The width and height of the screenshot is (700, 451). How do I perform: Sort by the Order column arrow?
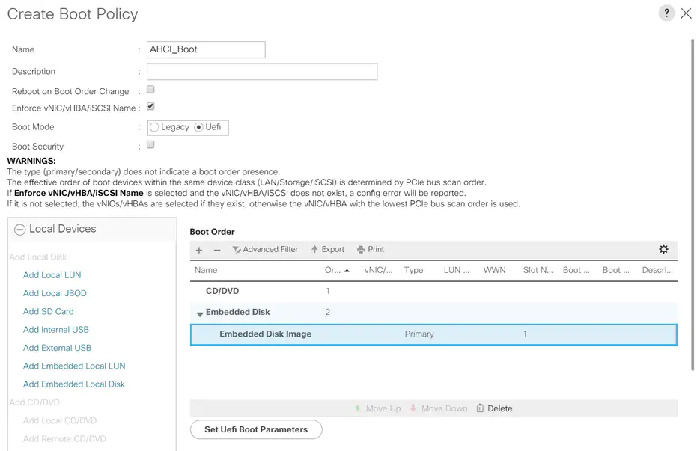tap(347, 271)
